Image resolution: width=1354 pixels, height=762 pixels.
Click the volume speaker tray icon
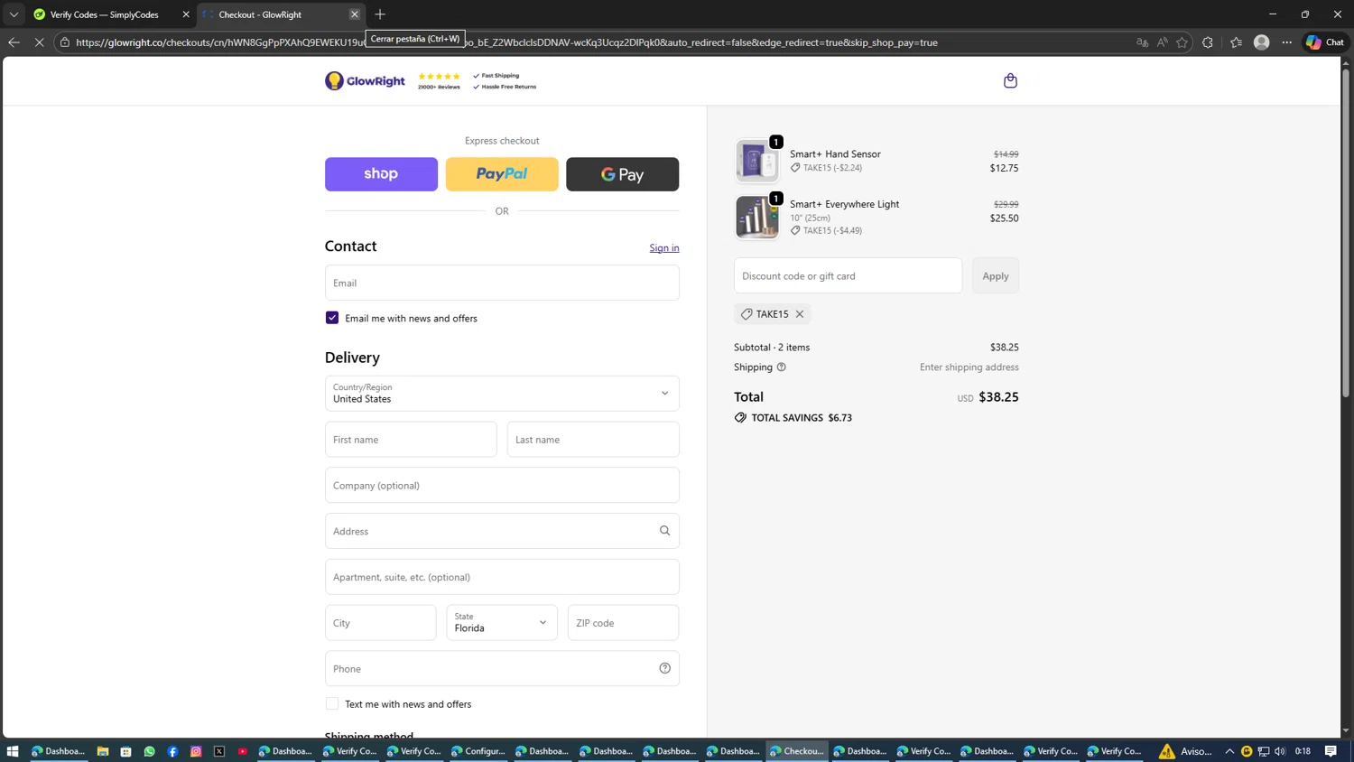(x=1280, y=751)
